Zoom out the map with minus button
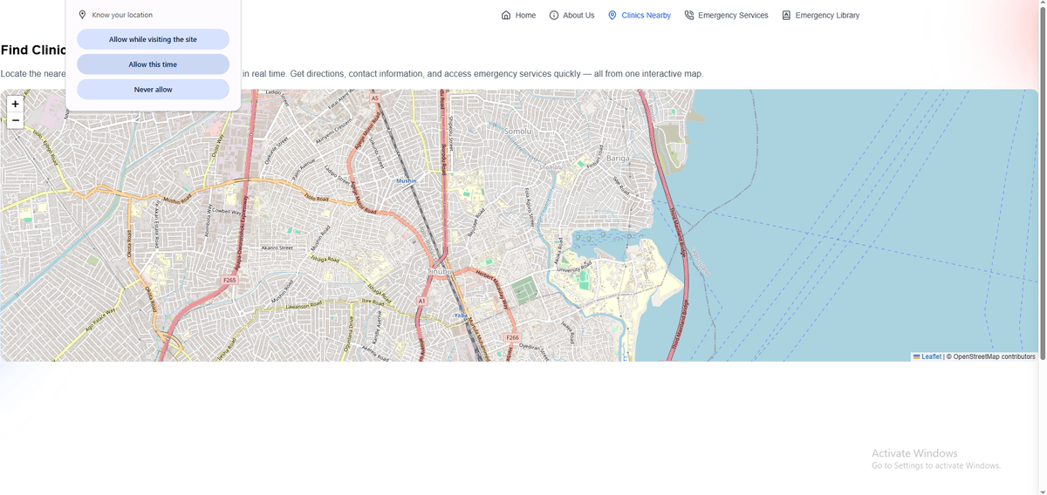 click(x=15, y=120)
